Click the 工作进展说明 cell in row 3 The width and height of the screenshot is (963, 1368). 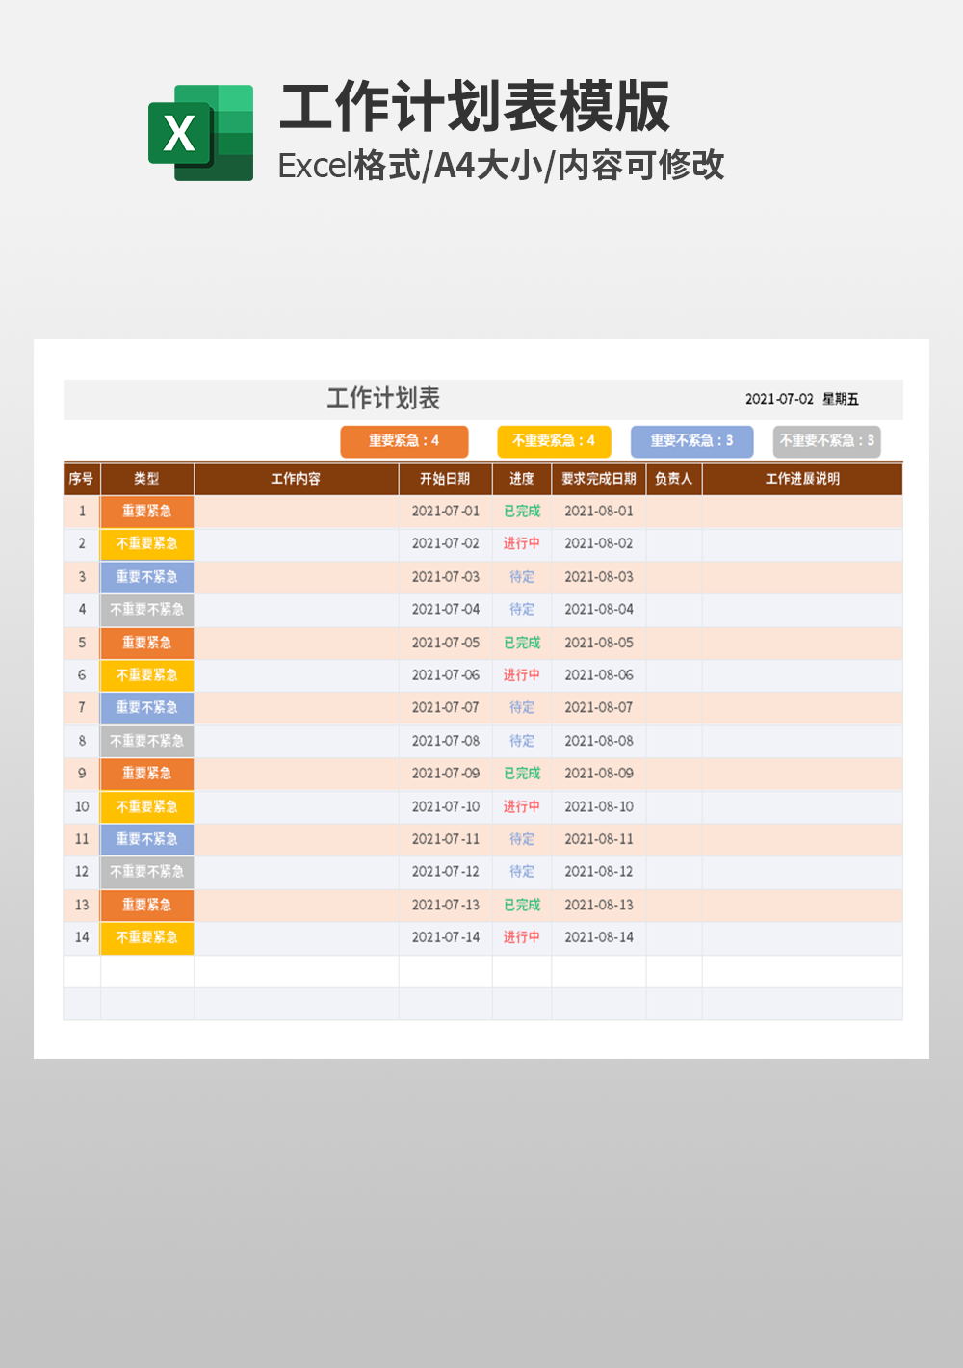click(803, 577)
